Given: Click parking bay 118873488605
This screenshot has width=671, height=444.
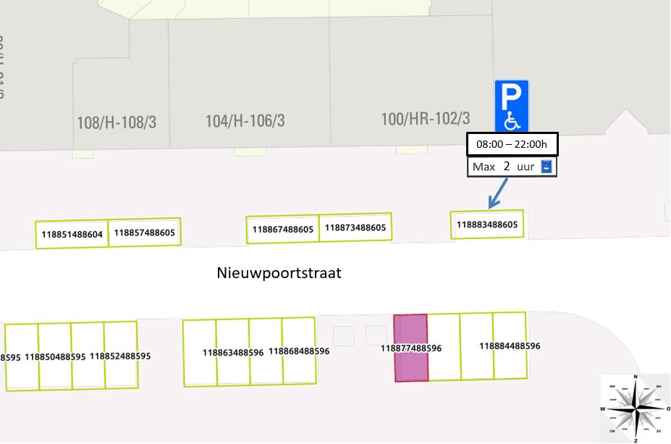Looking at the screenshot, I should [355, 227].
